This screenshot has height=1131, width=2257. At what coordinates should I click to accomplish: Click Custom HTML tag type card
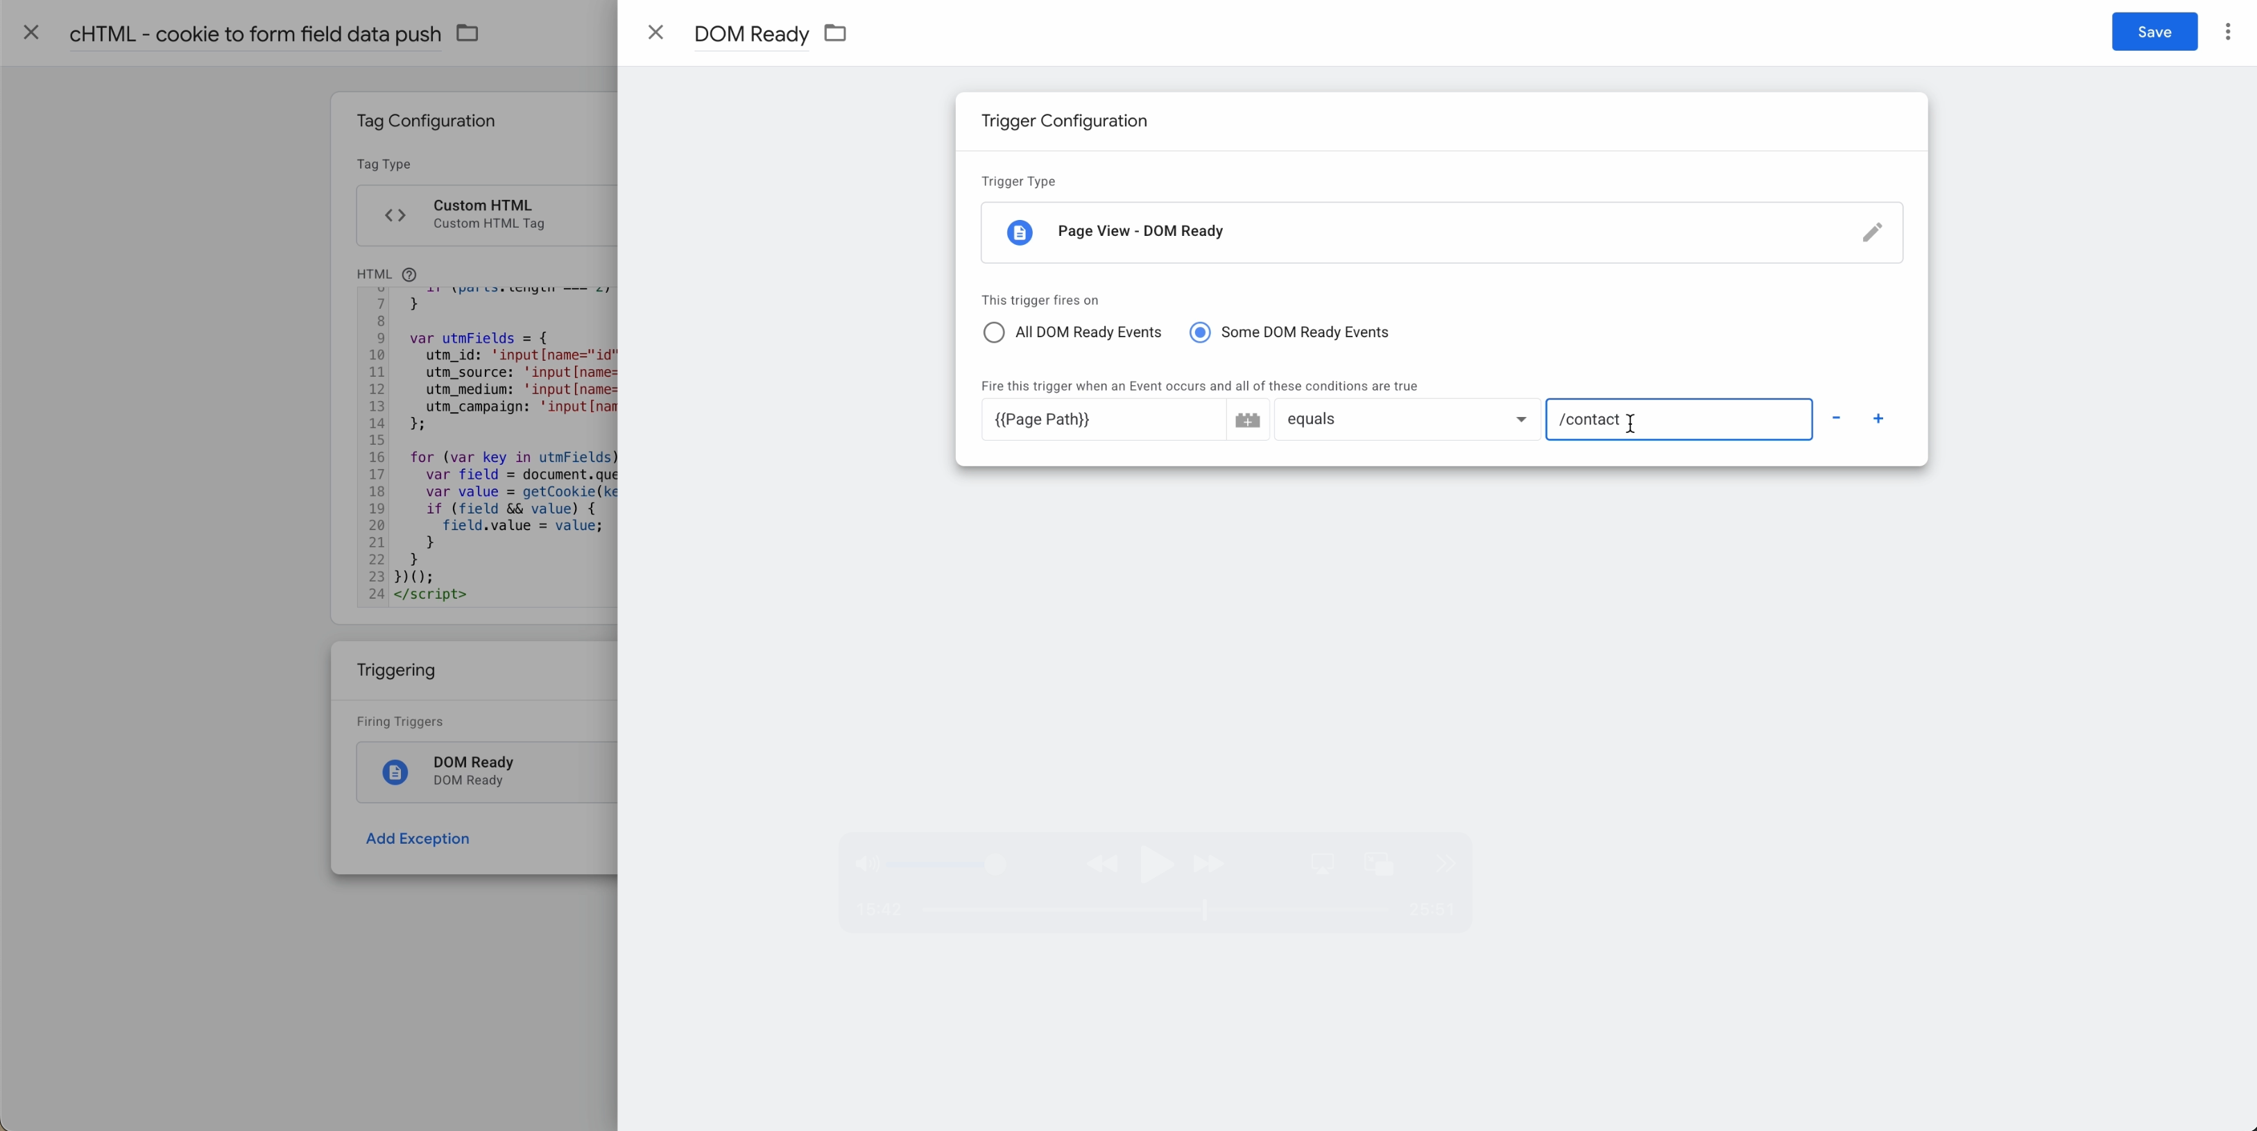[486, 215]
